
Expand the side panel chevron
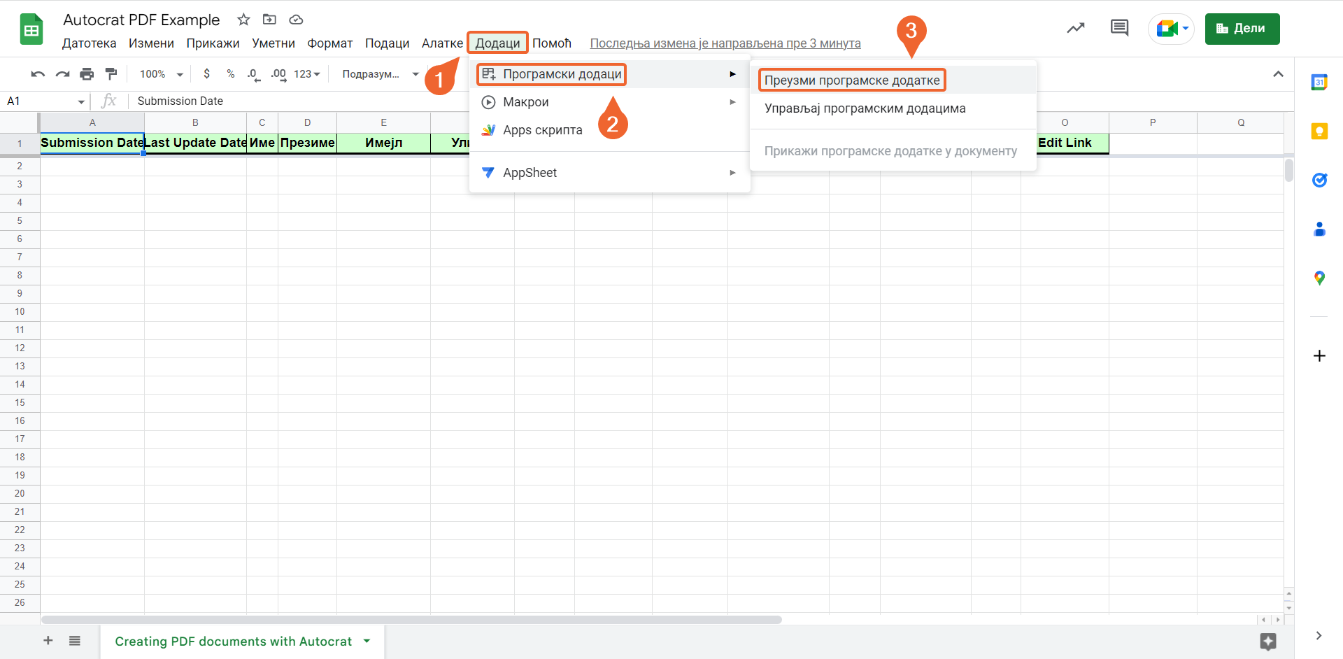tap(1319, 636)
